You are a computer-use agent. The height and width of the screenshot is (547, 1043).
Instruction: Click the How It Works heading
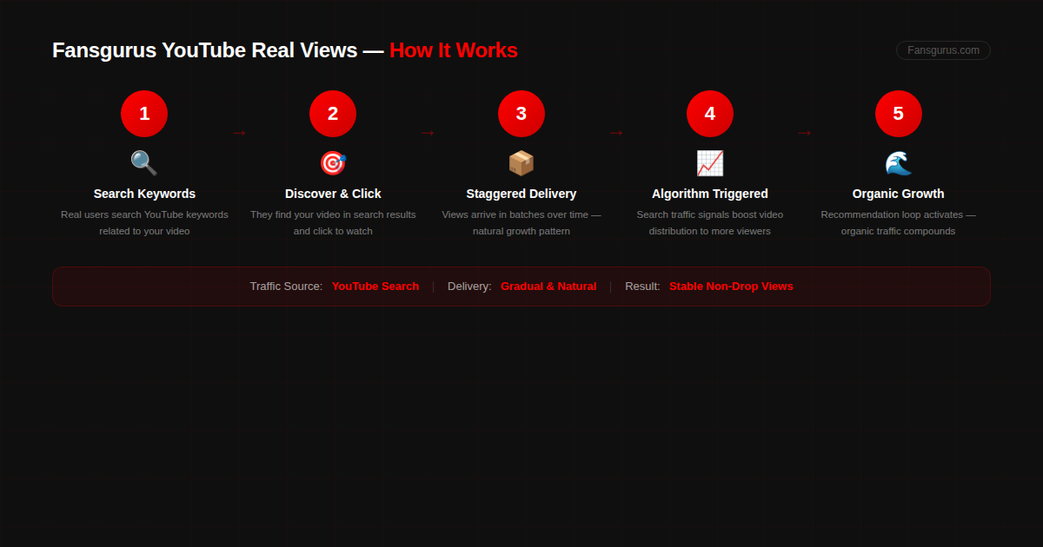click(x=453, y=49)
